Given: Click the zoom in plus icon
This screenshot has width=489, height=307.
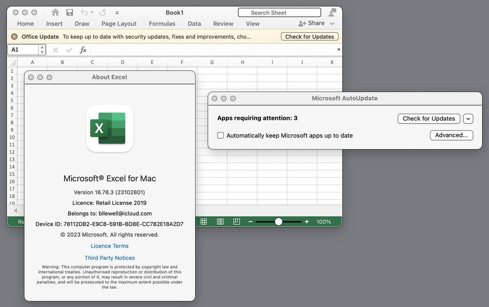Looking at the screenshot, I should (307, 222).
